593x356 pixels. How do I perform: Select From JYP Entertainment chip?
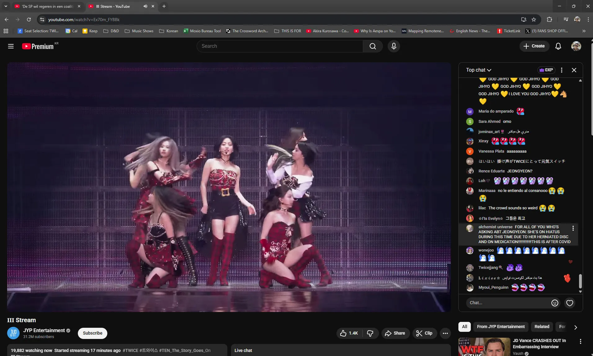click(x=501, y=327)
